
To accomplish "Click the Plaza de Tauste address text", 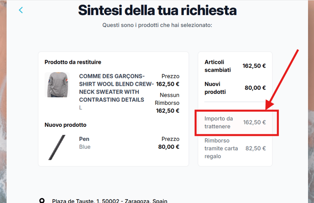I will [x=110, y=201].
